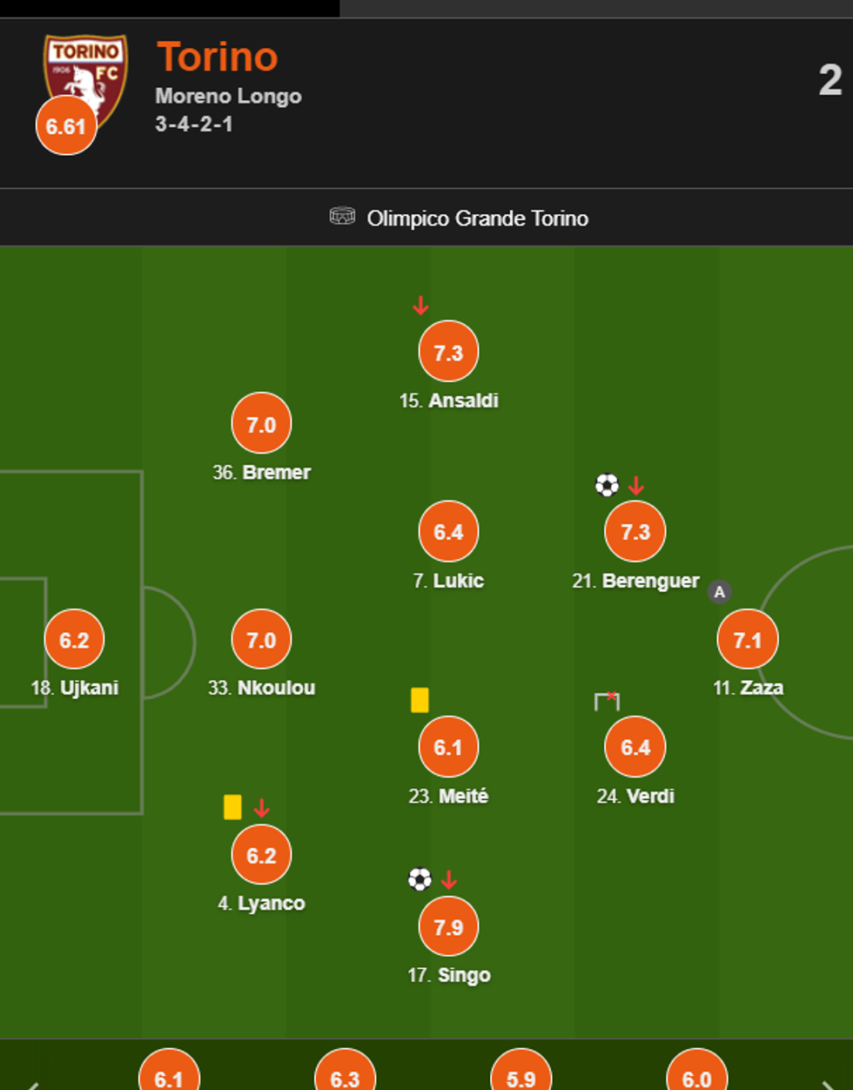Click Ansaldi's substitution arrow icon
This screenshot has height=1090, width=853.
[420, 306]
